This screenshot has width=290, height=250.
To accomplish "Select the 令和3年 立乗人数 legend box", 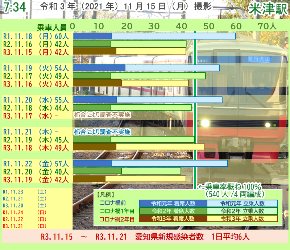I will [242, 219].
